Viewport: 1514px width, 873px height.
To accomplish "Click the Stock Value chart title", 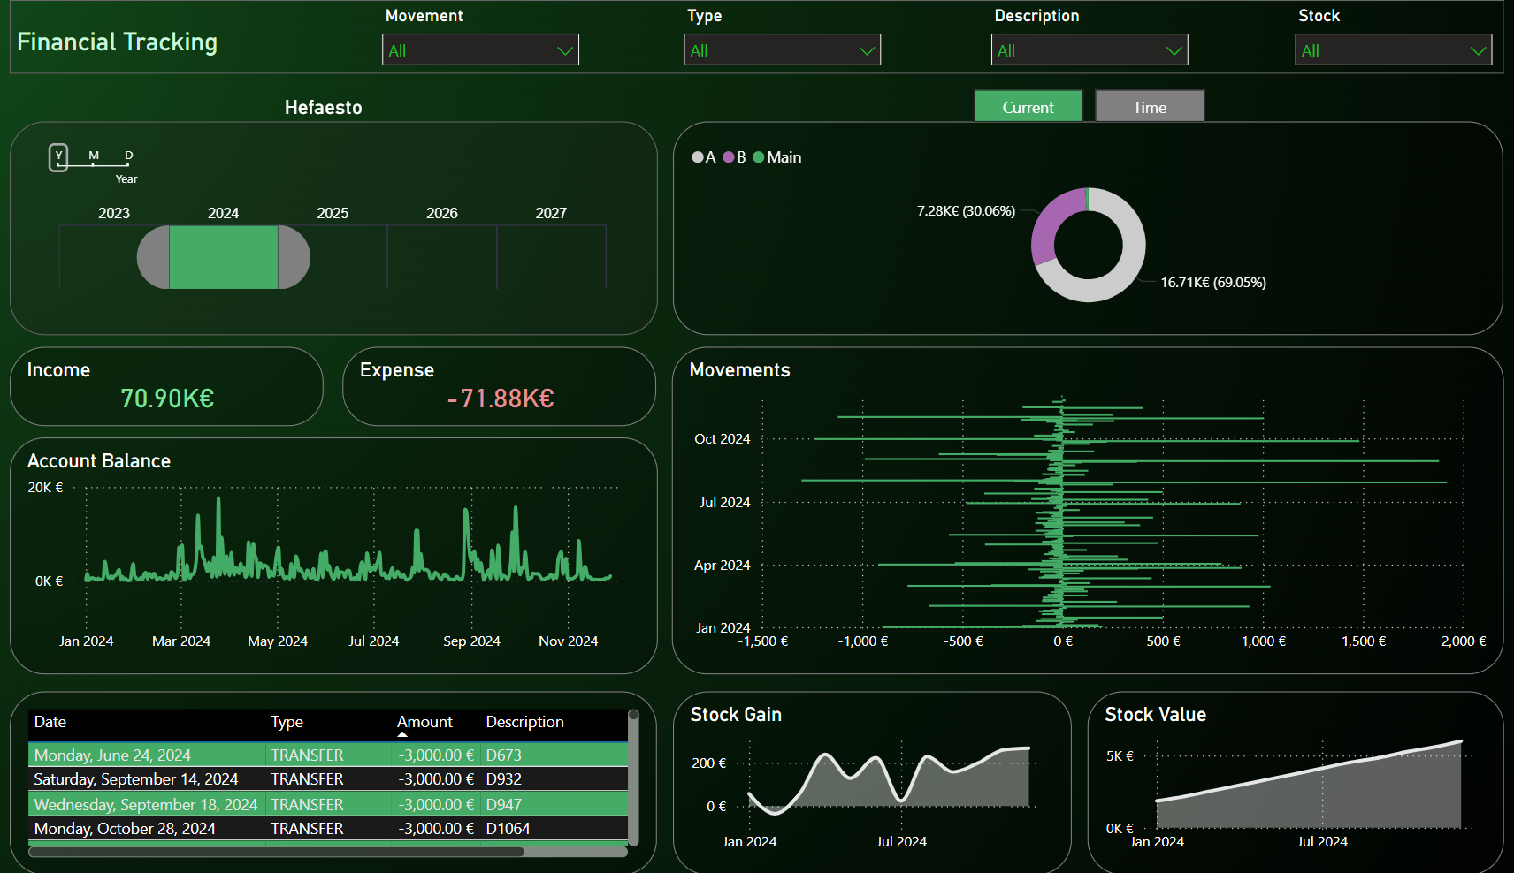I will [1156, 715].
